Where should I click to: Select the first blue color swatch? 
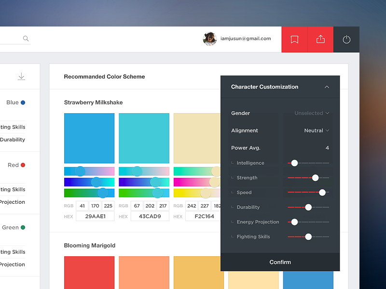89,138
